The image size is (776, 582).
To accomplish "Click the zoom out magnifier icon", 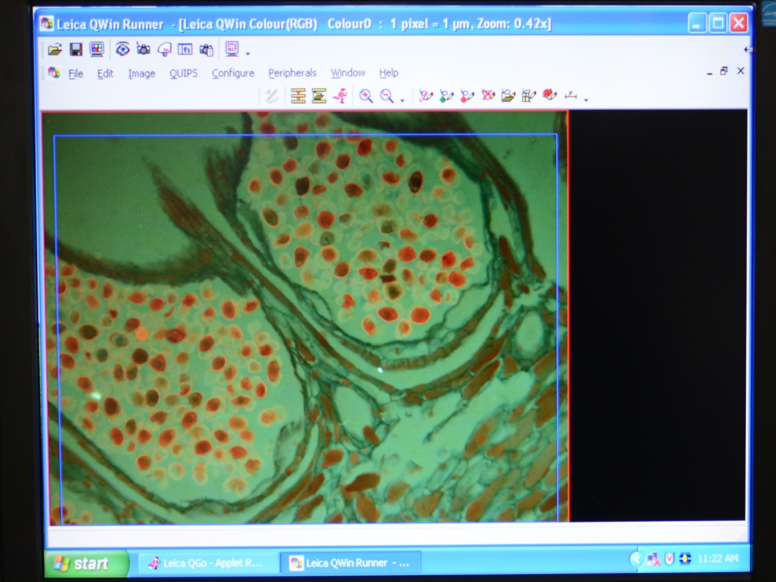I will click(387, 96).
